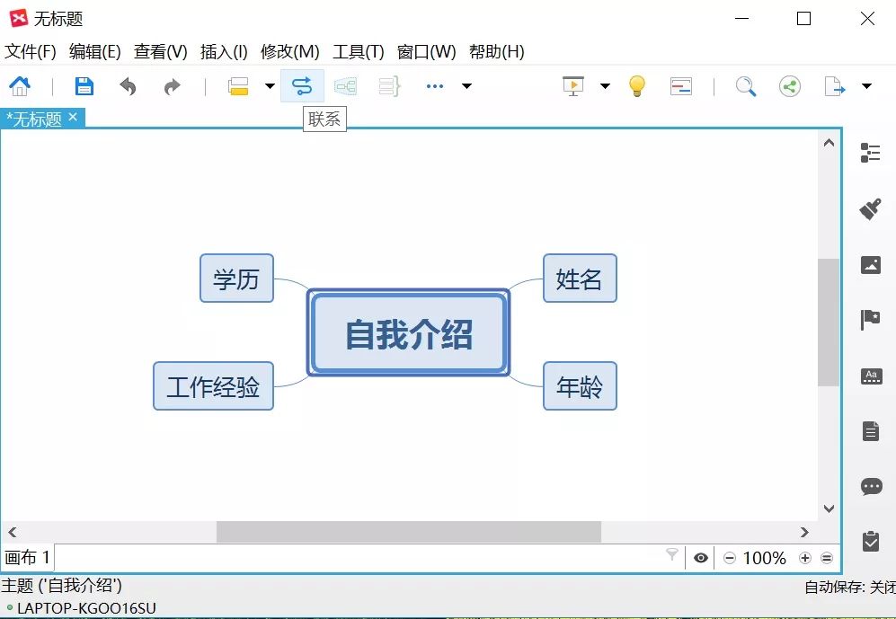
Task: Select the Relationship (联系) tool
Action: pos(303,85)
